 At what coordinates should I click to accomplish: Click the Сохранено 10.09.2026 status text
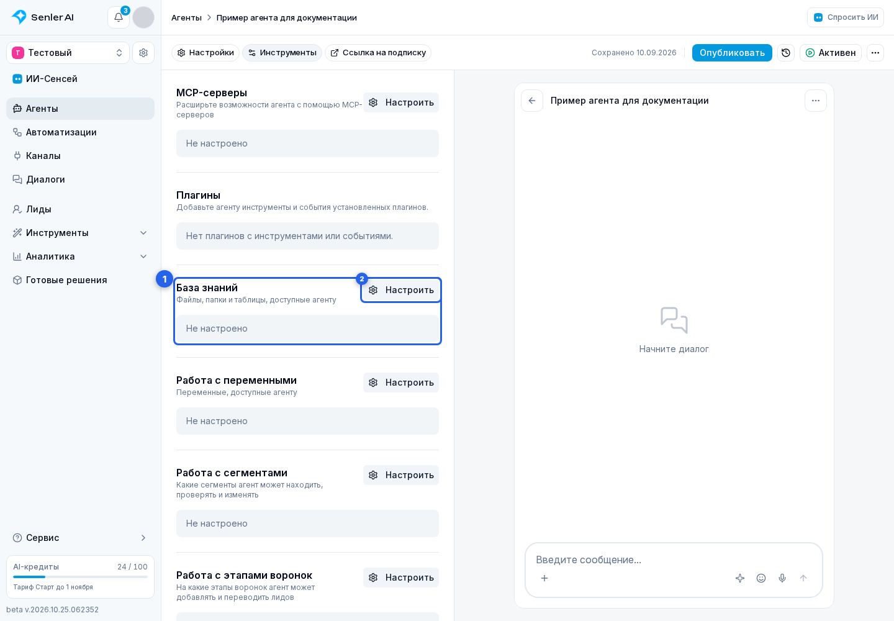click(634, 53)
